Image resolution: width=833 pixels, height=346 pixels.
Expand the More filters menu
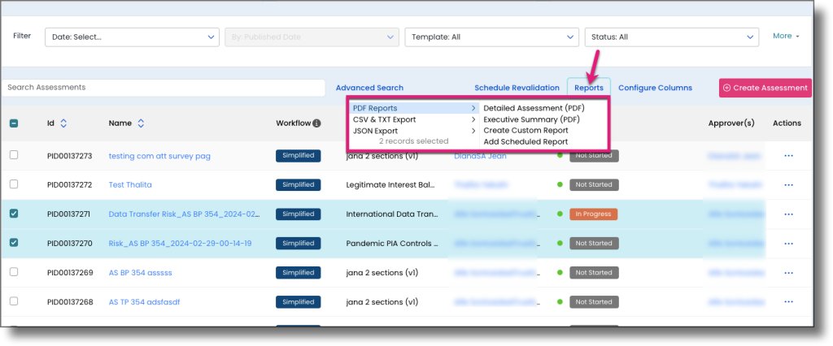786,36
